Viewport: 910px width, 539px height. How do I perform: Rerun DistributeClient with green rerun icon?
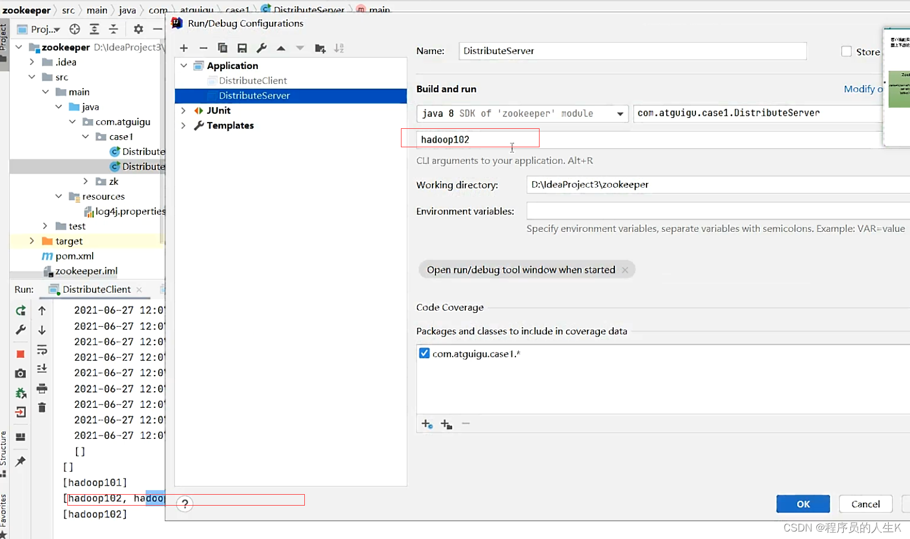pos(21,311)
